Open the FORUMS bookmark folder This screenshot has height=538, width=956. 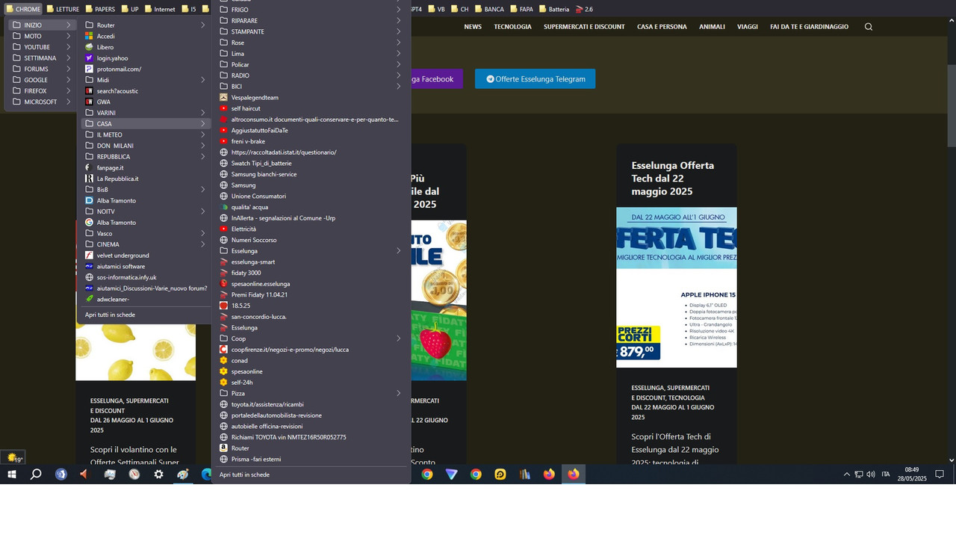pyautogui.click(x=42, y=69)
